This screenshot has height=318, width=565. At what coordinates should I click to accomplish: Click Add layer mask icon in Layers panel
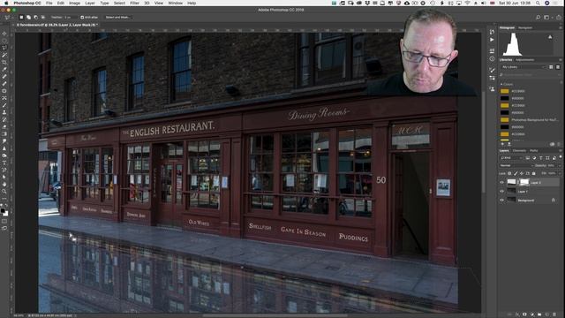tap(524, 314)
